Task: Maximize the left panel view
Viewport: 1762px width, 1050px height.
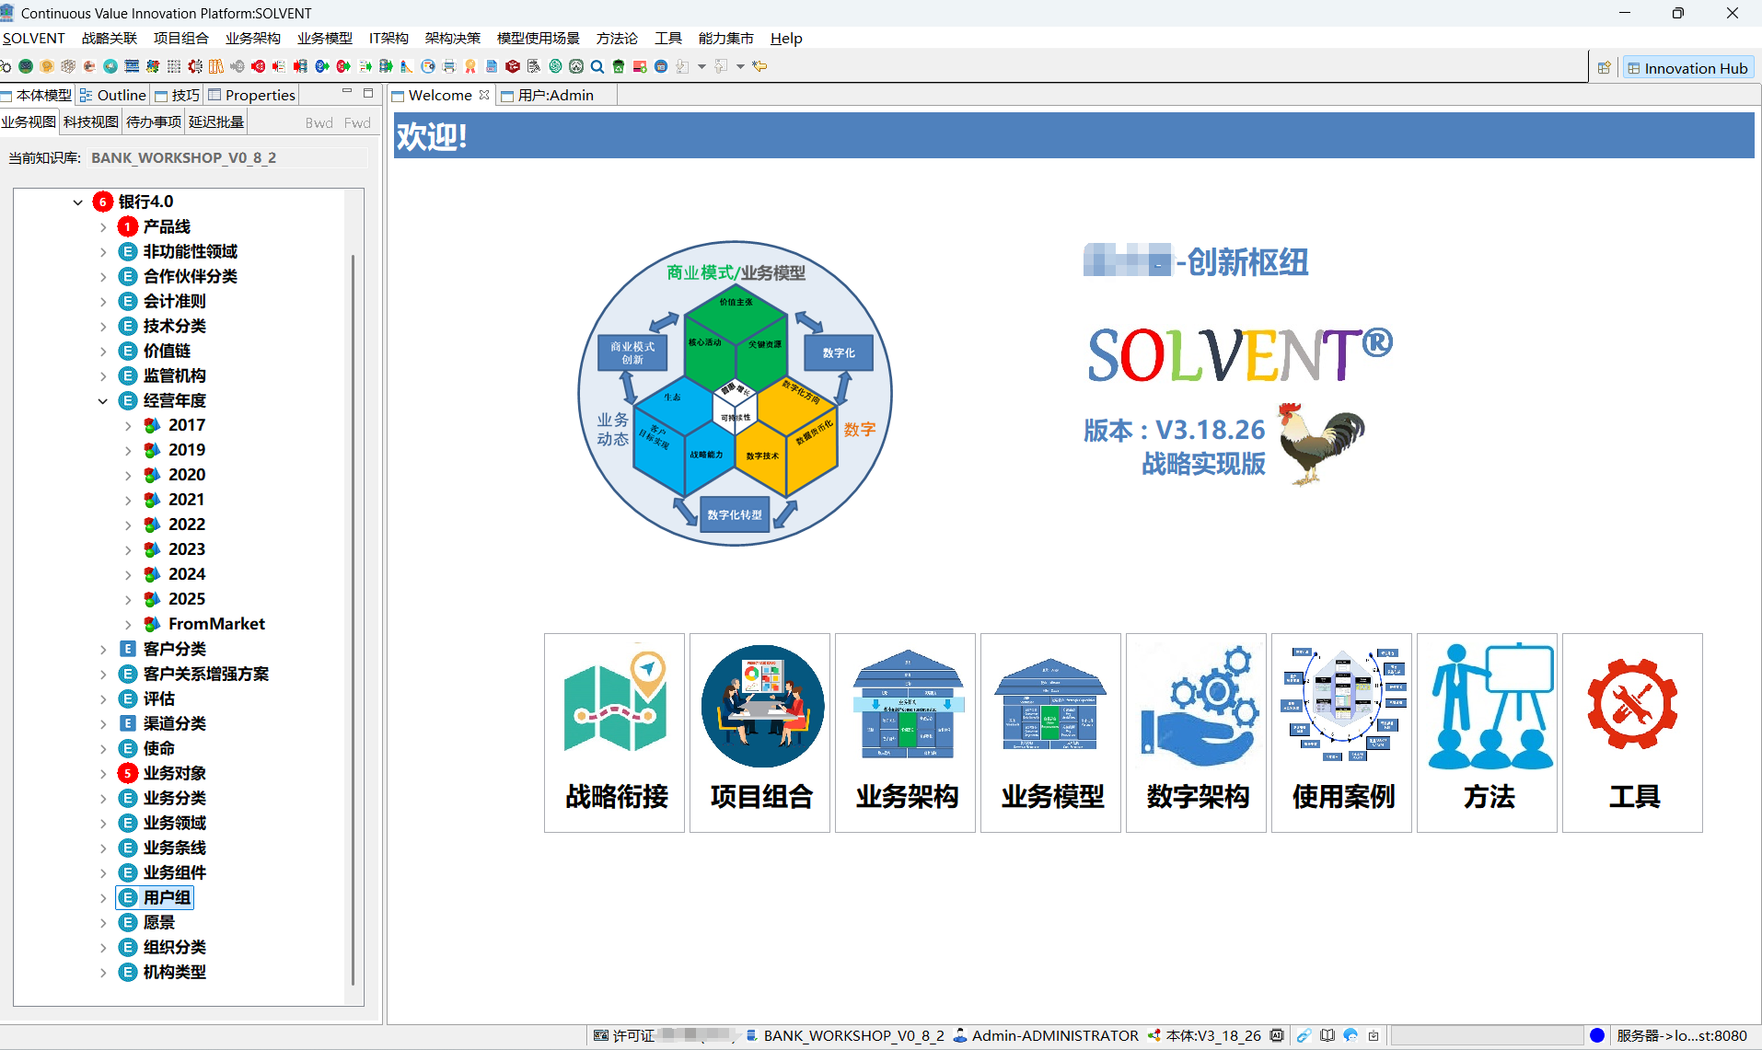Action: [368, 93]
